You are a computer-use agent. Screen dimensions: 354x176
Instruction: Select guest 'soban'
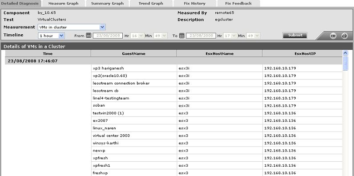(x=99, y=105)
